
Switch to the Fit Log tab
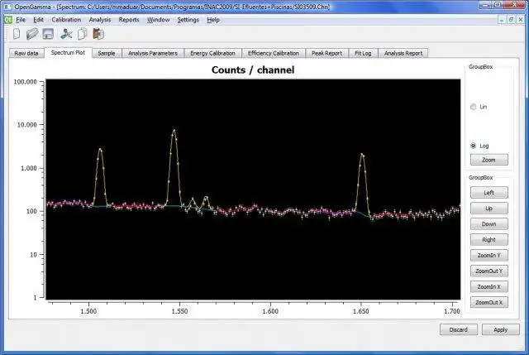point(363,53)
